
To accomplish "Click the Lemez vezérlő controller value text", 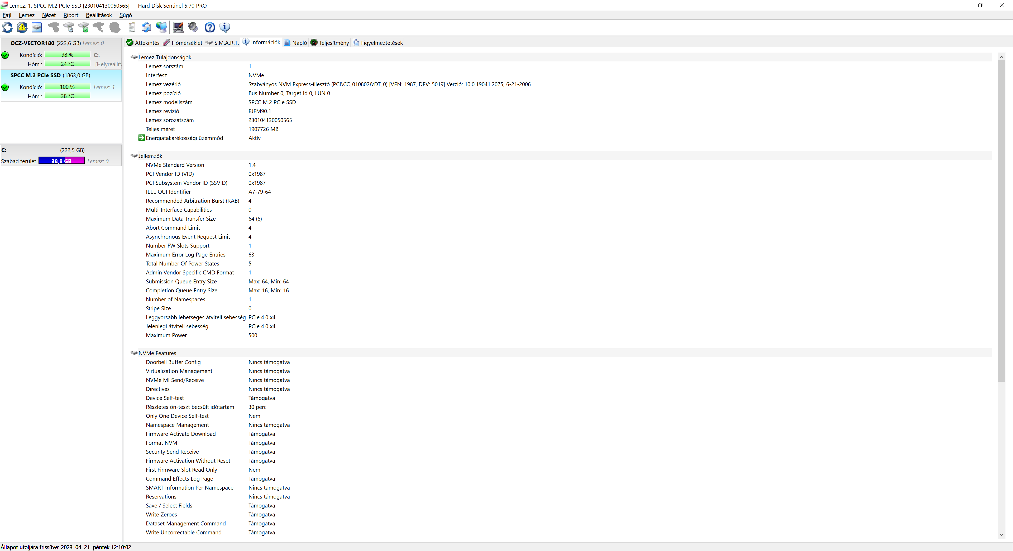I will pos(389,85).
